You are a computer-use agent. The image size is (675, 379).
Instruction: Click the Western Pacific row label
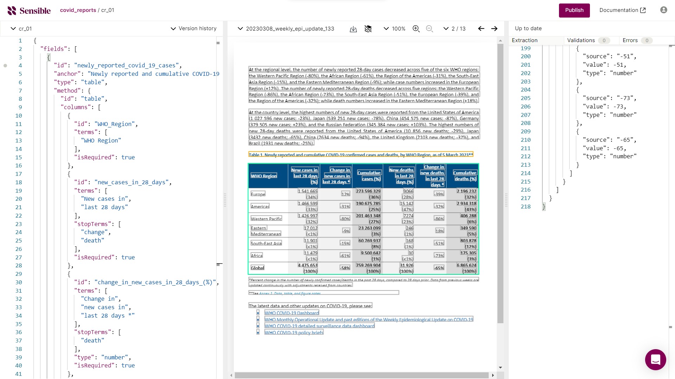266,219
